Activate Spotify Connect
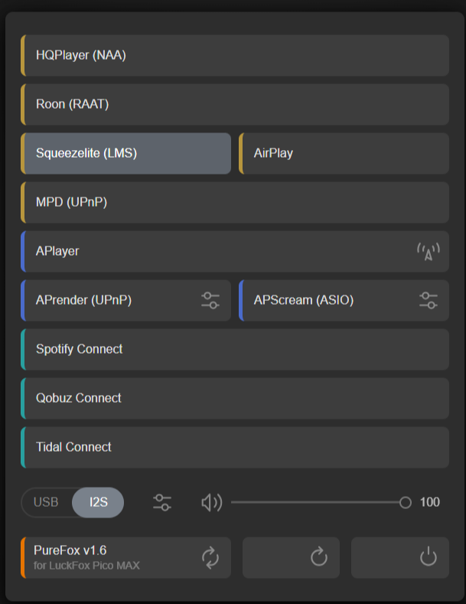The width and height of the screenshot is (466, 604). point(235,349)
